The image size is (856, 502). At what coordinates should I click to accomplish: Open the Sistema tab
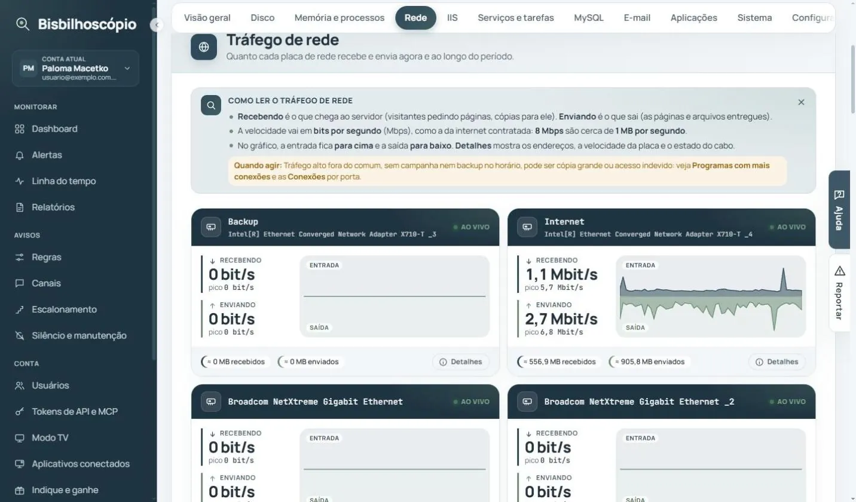(755, 18)
